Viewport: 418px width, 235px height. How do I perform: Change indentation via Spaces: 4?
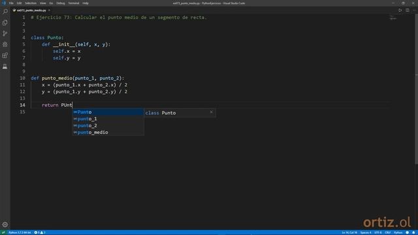366,232
